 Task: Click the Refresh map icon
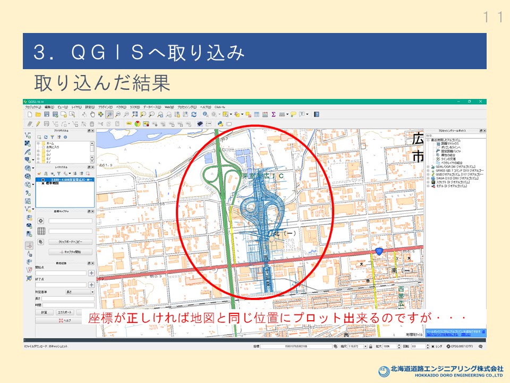[194, 114]
